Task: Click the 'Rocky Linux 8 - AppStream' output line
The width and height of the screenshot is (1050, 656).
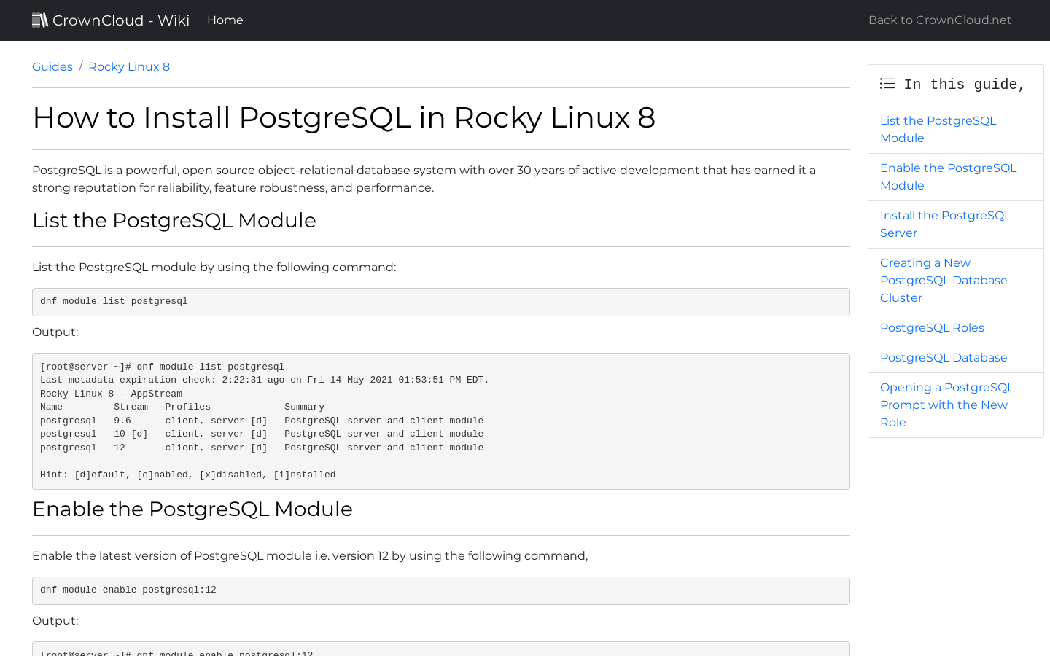Action: point(111,394)
